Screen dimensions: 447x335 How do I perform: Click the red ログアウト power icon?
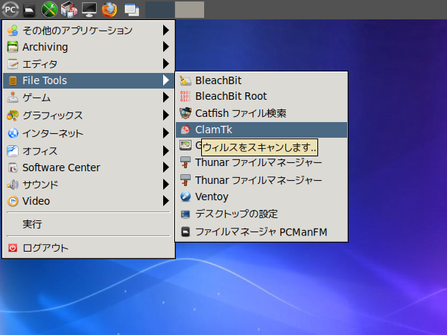click(13, 248)
